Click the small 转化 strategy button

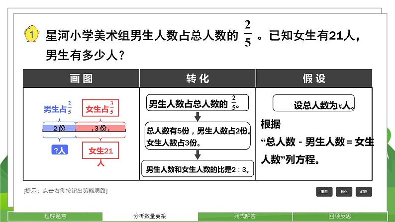pyautogui.click(x=344, y=192)
